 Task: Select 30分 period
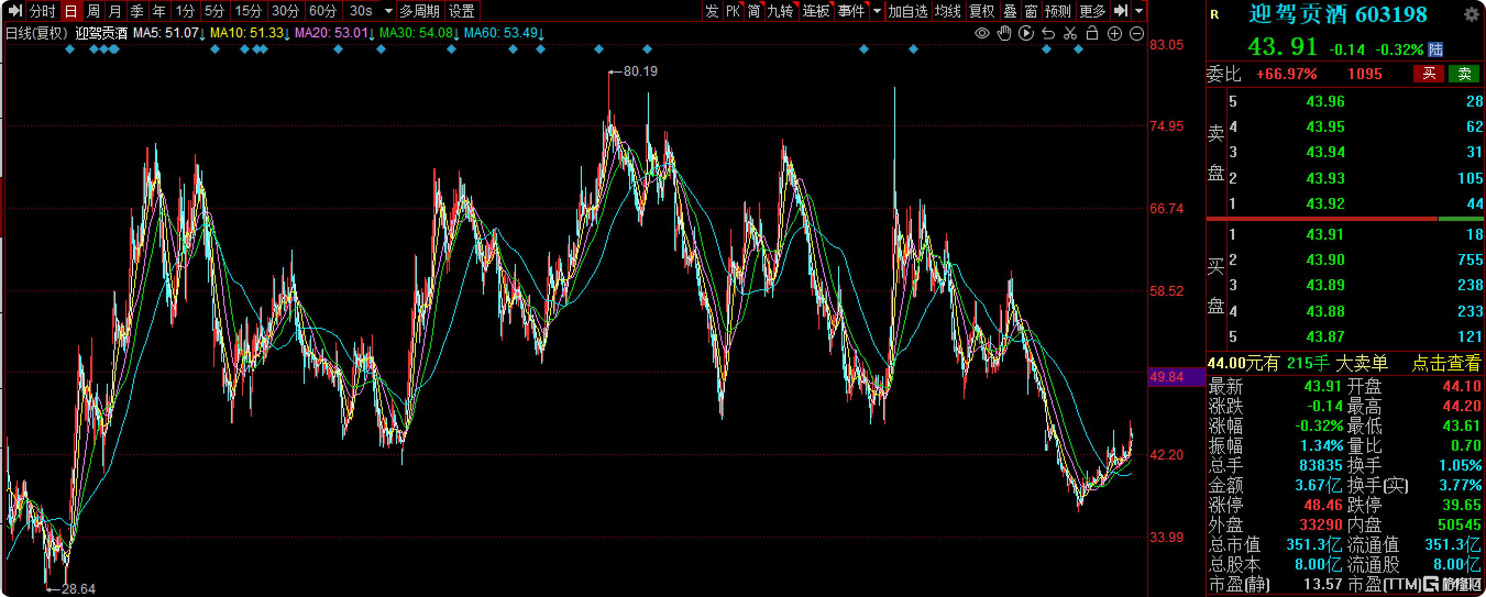[285, 11]
